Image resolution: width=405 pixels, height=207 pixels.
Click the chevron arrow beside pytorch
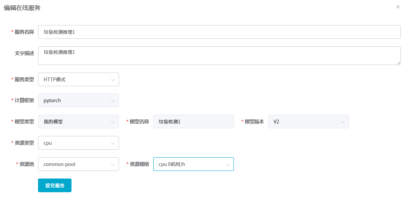[113, 101]
